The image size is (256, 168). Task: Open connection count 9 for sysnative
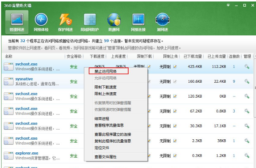tap(234, 82)
